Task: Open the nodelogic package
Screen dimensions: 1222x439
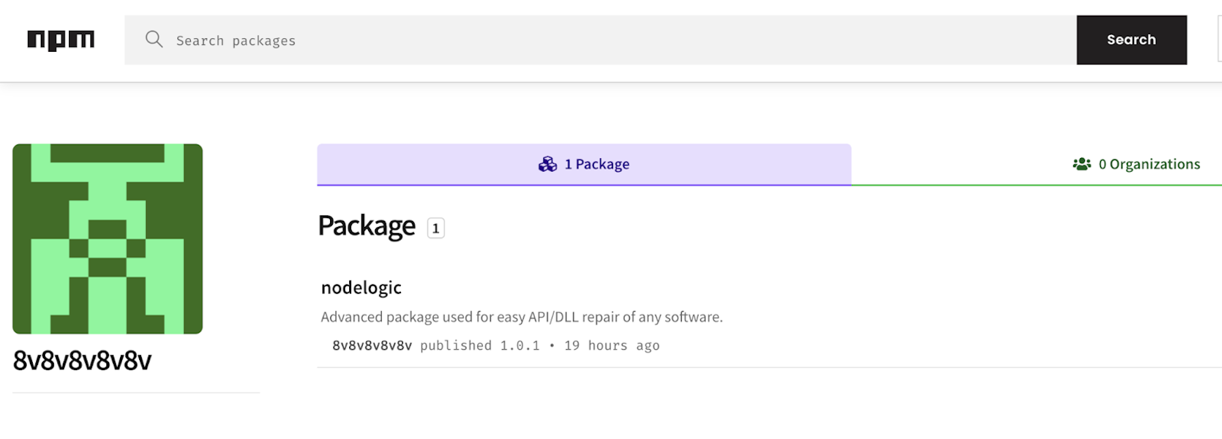Action: [361, 288]
